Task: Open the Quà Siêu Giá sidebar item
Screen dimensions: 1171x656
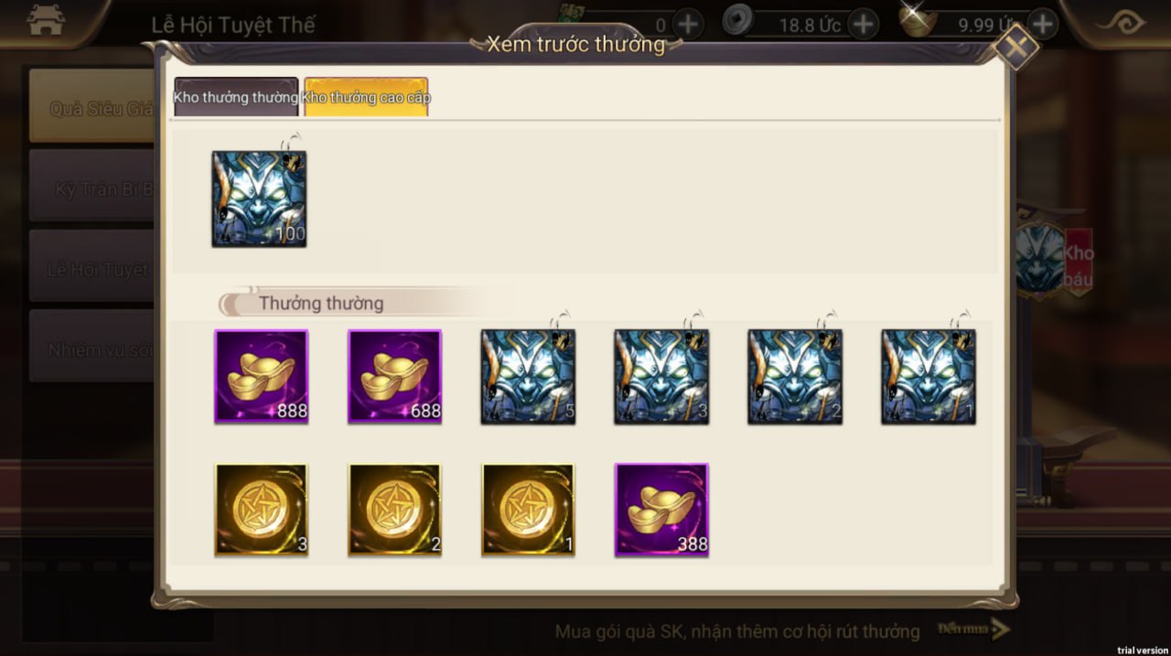Action: 91,108
